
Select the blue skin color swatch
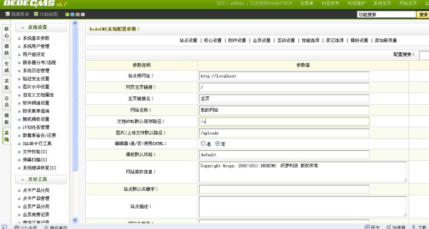[x=73, y=15]
